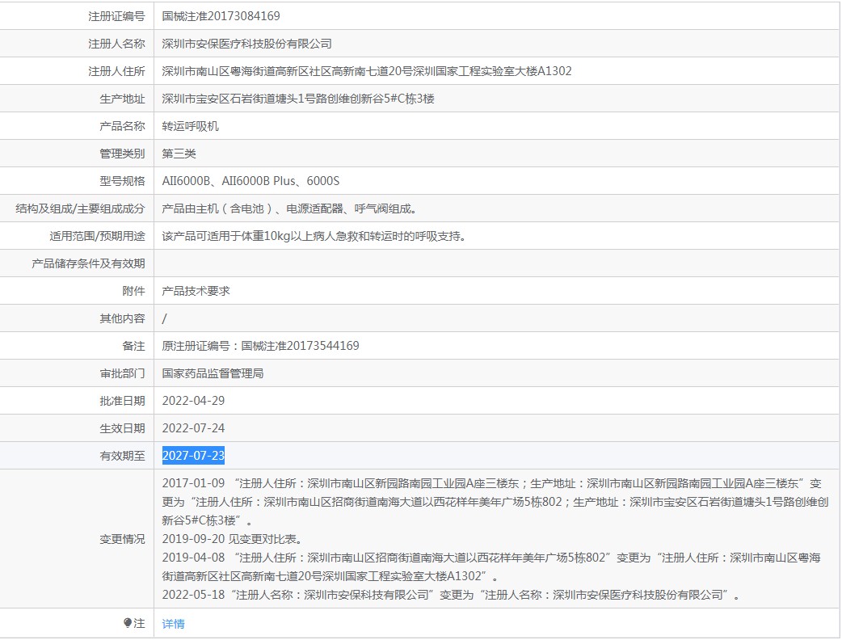Screen dimensions: 842x640
Task: Select registration number 国械注准20173084169
Action: (221, 16)
